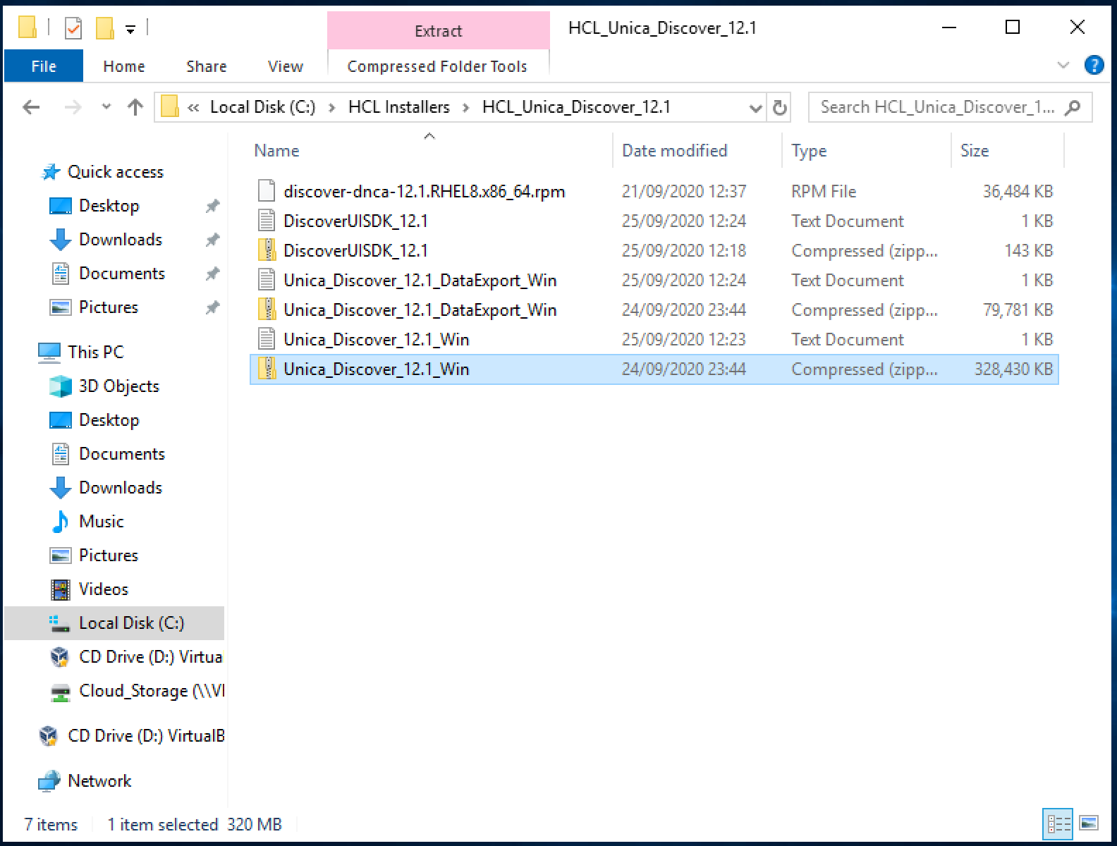This screenshot has height=846, width=1117.
Task: Select the DiscoverUISDK_12.1 text document icon
Action: pyautogui.click(x=267, y=221)
